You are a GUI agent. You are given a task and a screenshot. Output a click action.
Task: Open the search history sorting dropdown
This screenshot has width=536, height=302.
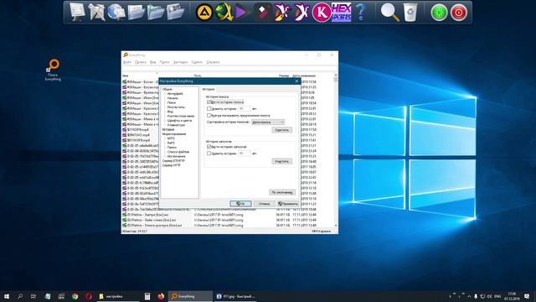268,122
